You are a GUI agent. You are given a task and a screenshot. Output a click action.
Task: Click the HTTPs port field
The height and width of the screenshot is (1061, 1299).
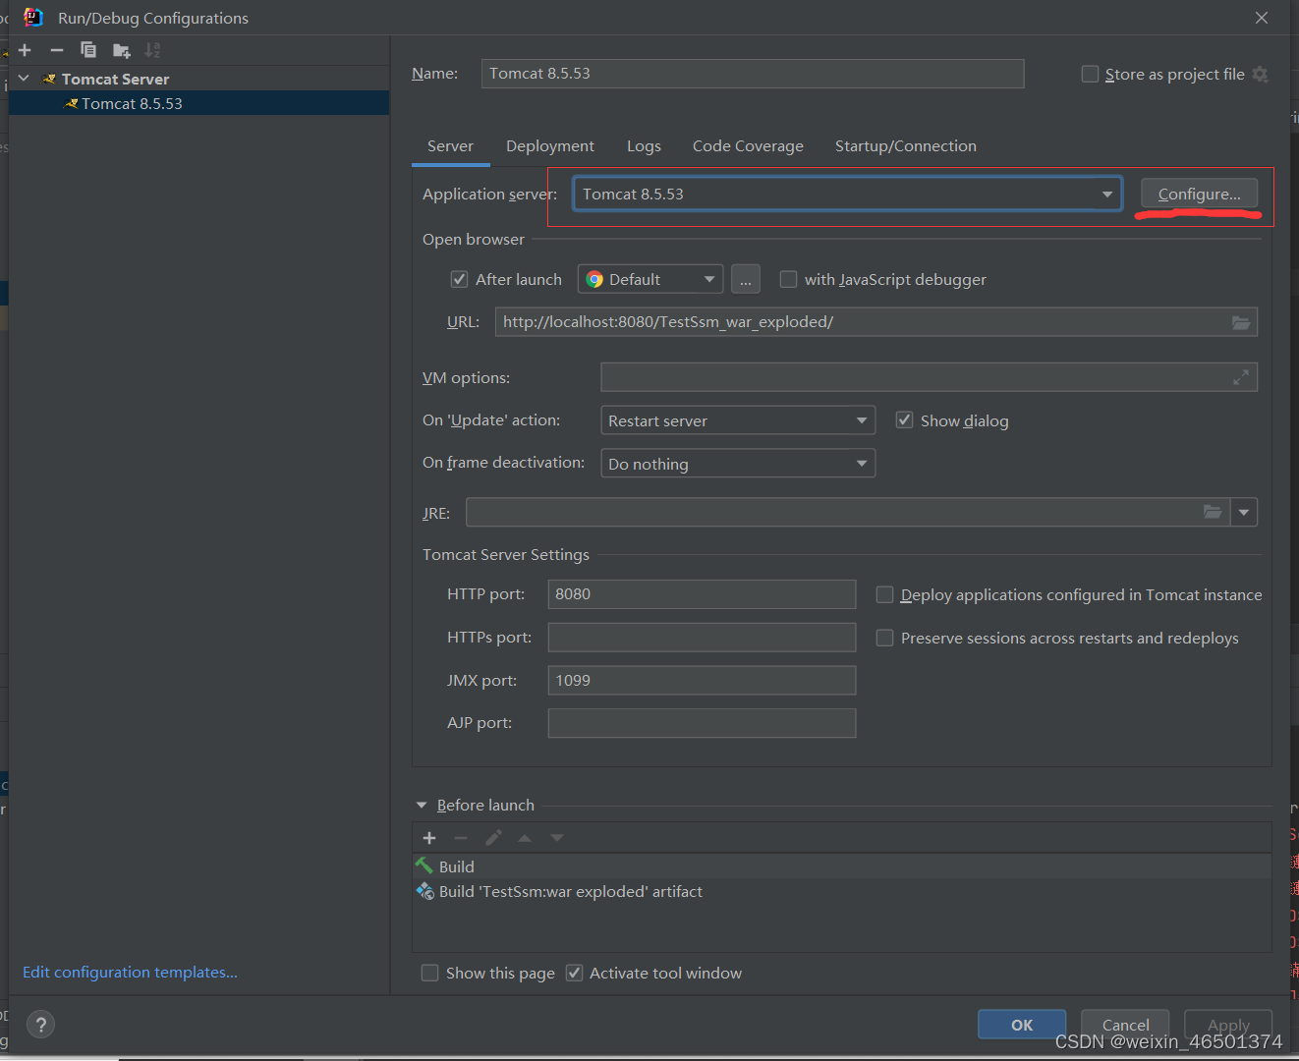pos(702,638)
